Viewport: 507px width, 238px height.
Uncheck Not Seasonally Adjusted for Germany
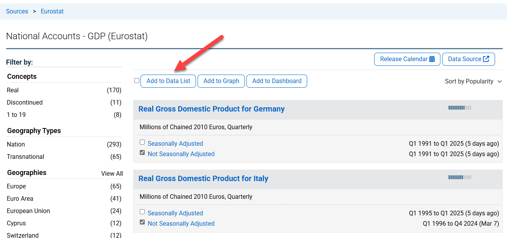click(142, 153)
